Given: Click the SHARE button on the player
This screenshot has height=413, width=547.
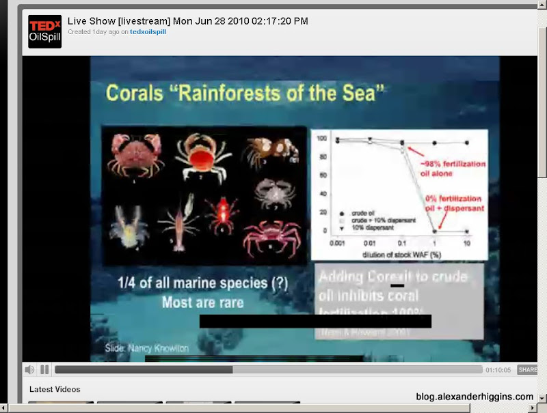Looking at the screenshot, I should coord(527,370).
